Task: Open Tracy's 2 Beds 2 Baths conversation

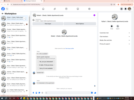Action: click(14, 36)
